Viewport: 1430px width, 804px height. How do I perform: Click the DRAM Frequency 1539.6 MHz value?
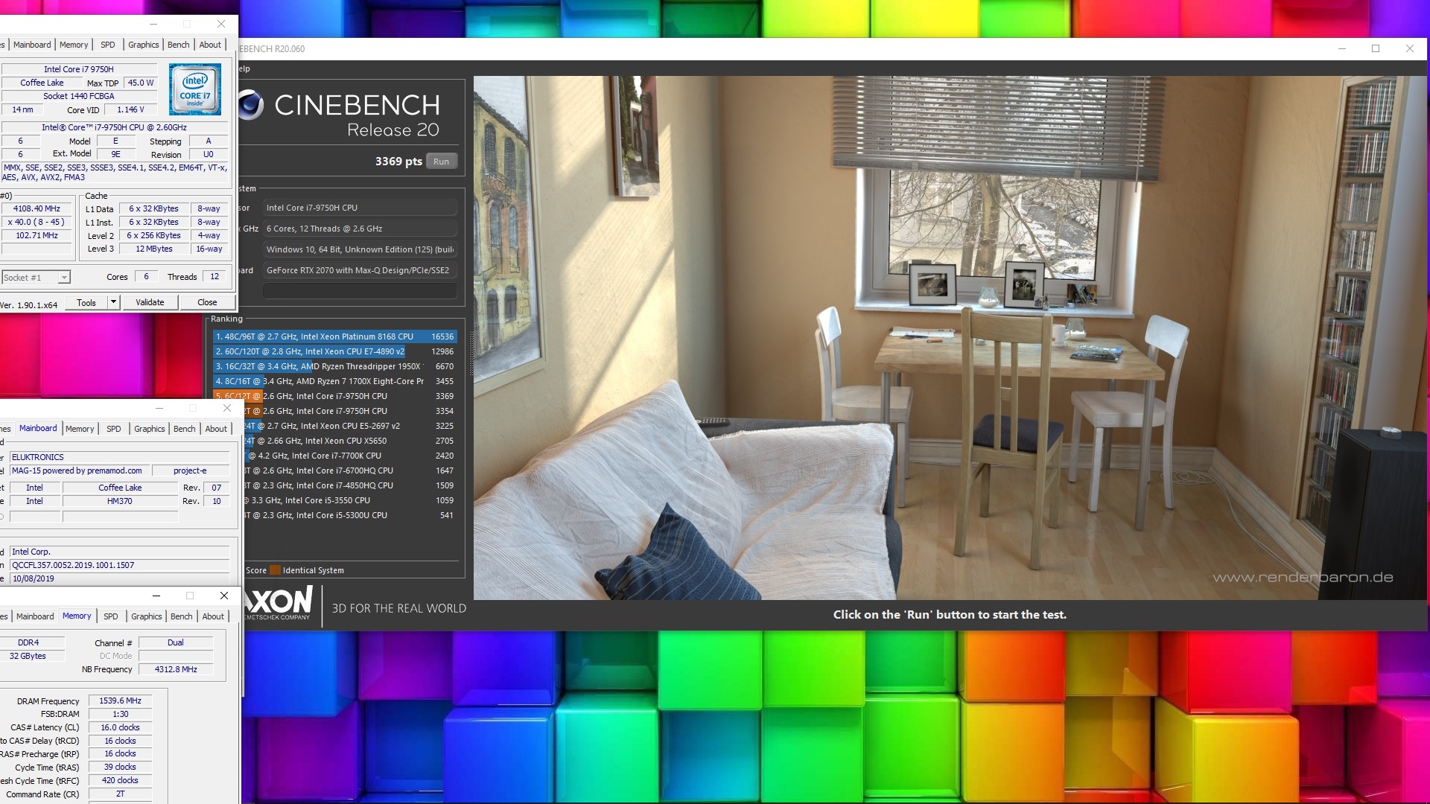(120, 701)
